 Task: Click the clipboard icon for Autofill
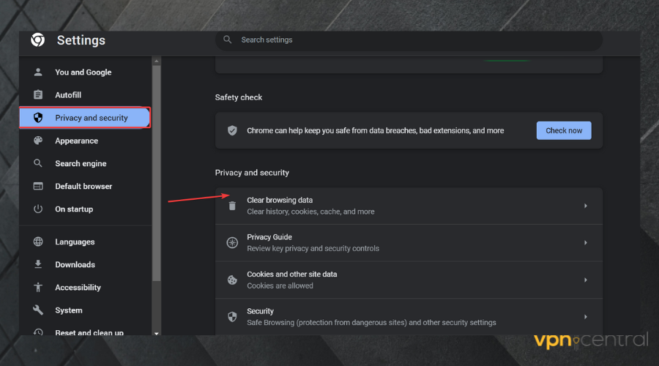point(38,94)
